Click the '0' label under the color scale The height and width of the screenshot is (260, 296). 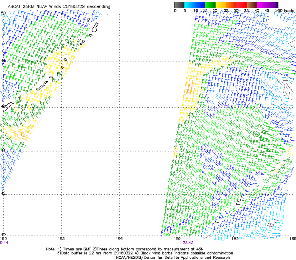[175, 11]
